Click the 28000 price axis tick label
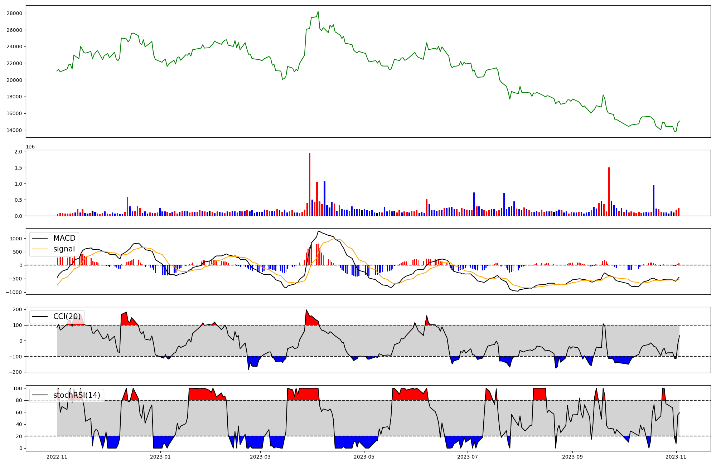This screenshot has width=716, height=465. pyautogui.click(x=14, y=13)
